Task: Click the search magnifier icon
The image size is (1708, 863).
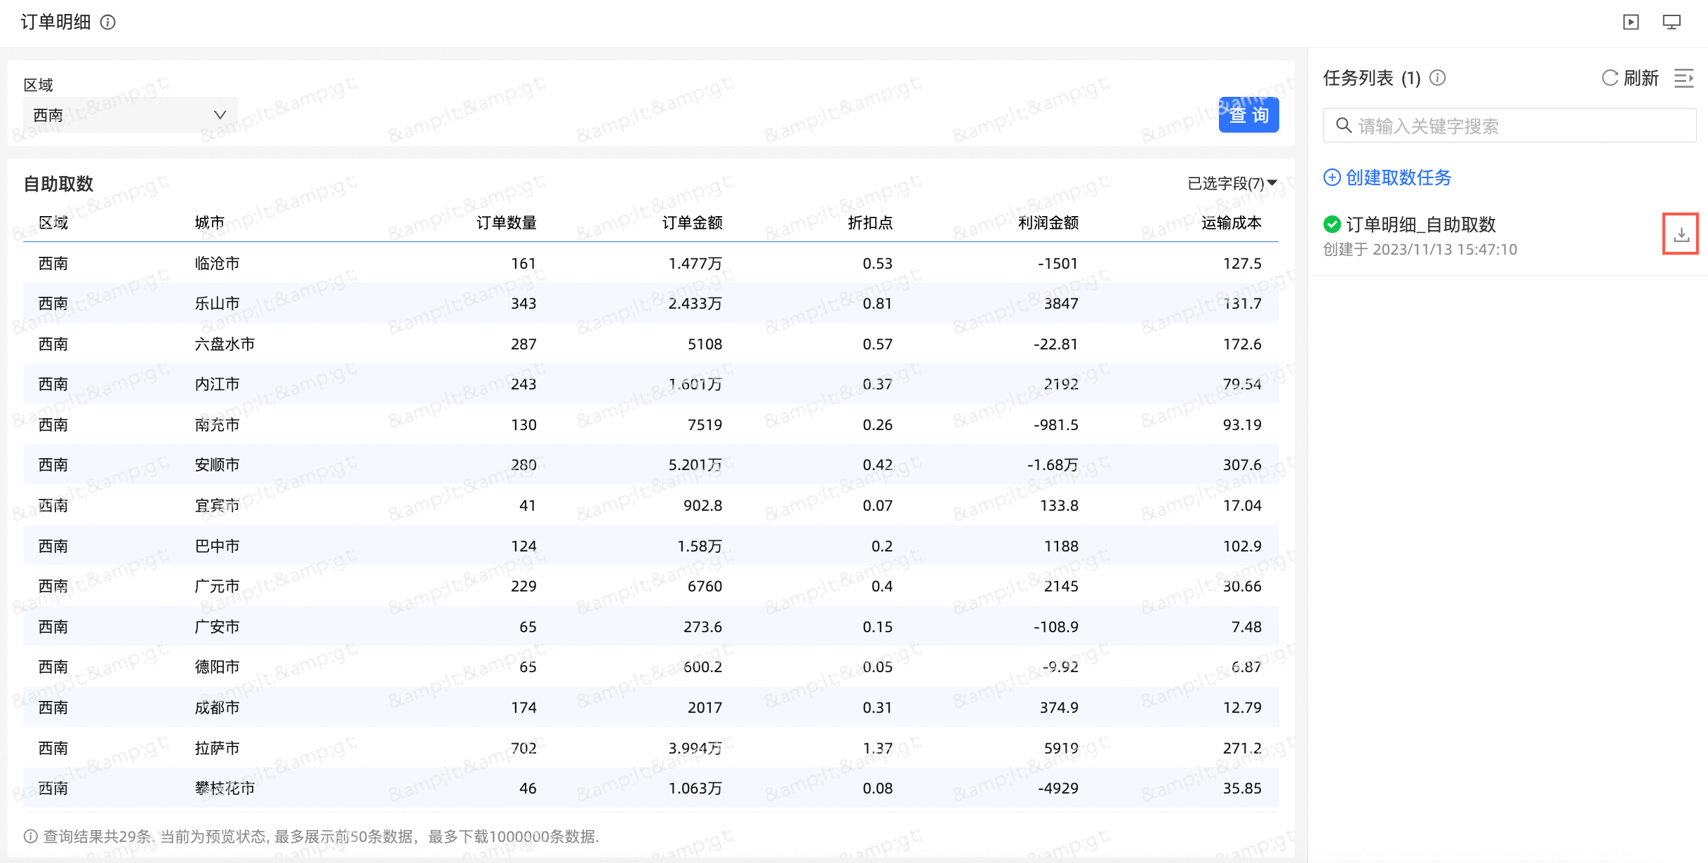Action: tap(1344, 126)
